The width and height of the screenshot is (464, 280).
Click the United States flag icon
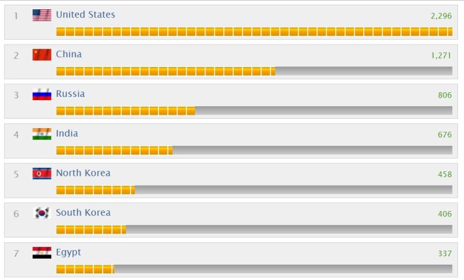coord(42,15)
